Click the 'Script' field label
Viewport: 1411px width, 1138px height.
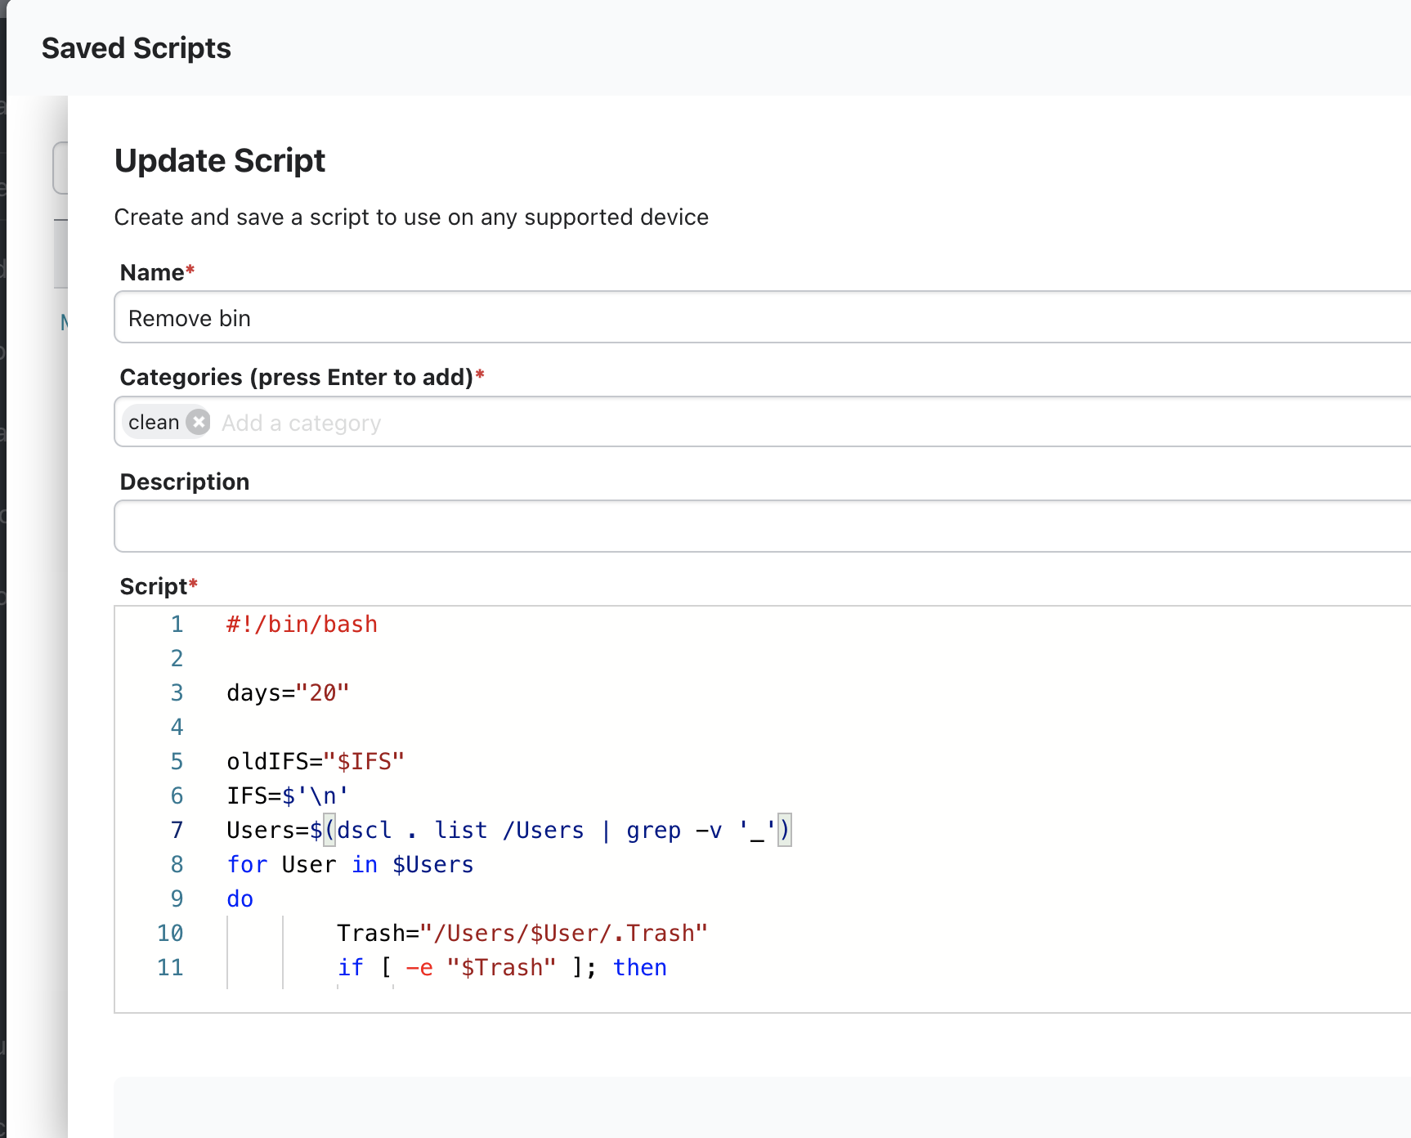[159, 586]
